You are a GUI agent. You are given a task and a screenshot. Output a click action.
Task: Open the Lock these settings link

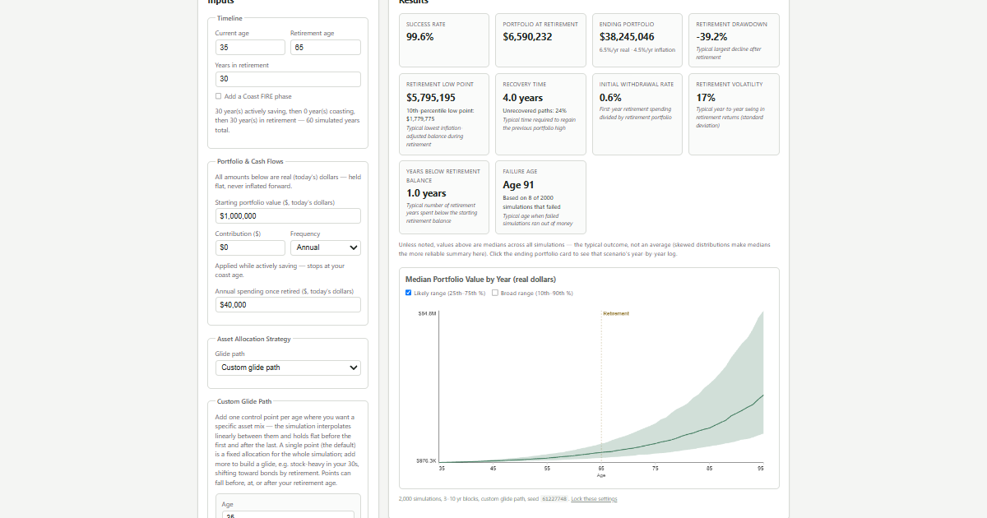[594, 499]
